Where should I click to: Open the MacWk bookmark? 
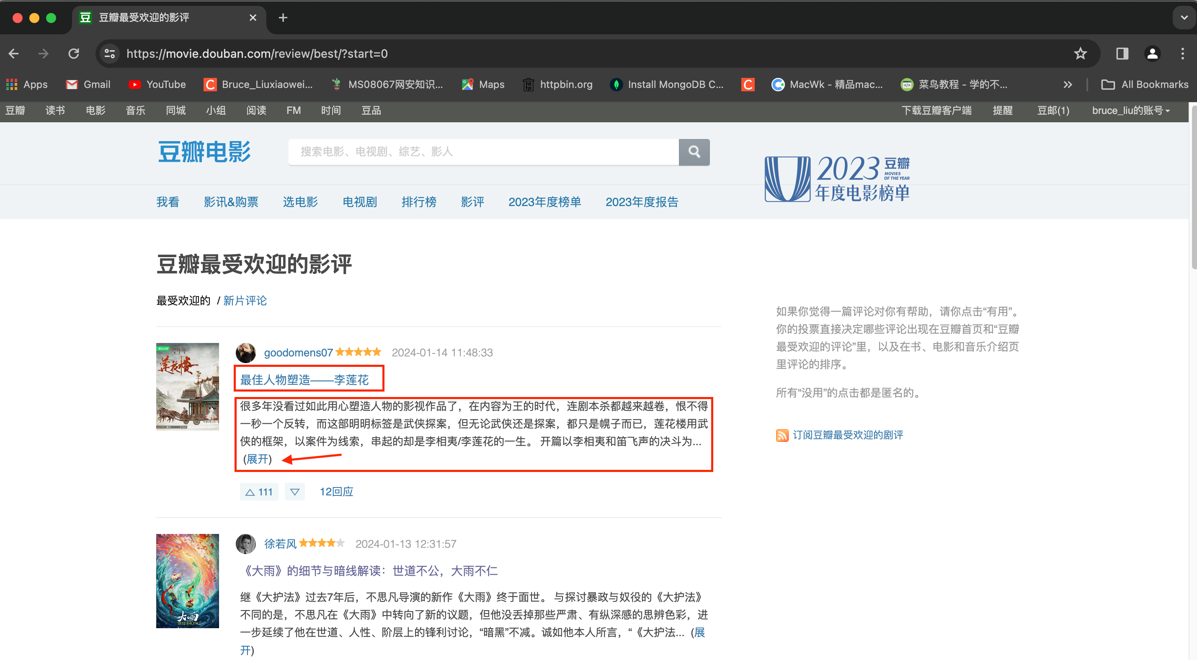click(827, 85)
